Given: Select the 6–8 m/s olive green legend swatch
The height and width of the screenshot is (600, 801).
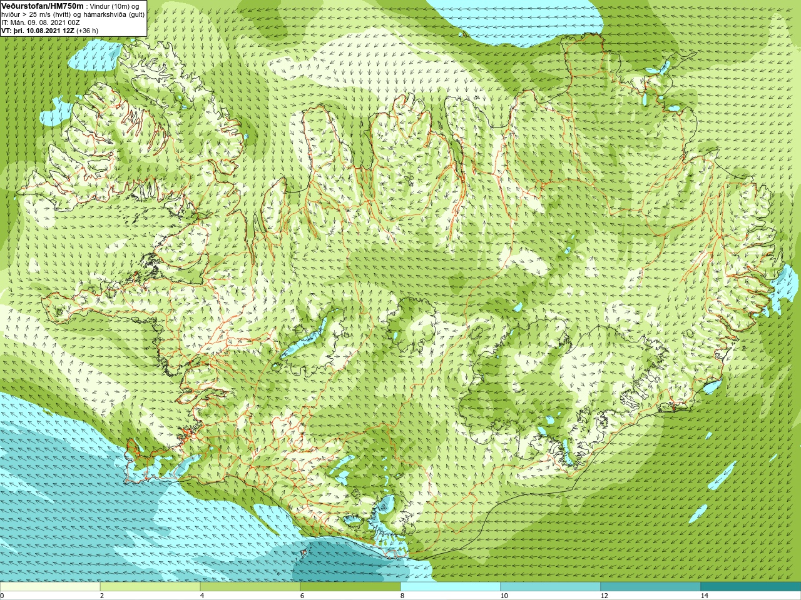Looking at the screenshot, I should click(x=350, y=587).
